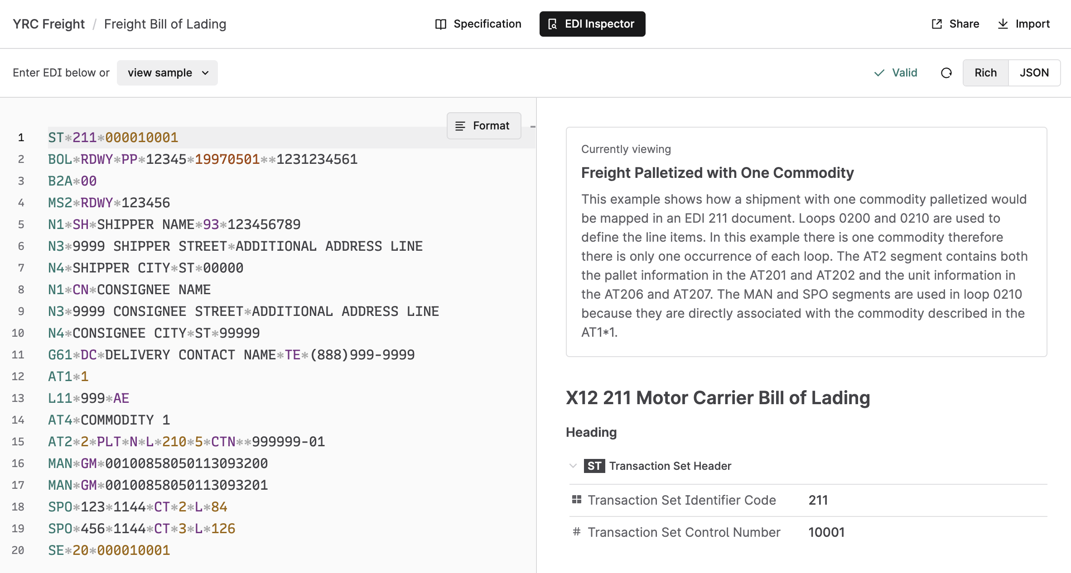Click the 'X12 211 Motor Carrier Bill of Lading' title
Viewport: 1071px width, 573px height.
718,397
